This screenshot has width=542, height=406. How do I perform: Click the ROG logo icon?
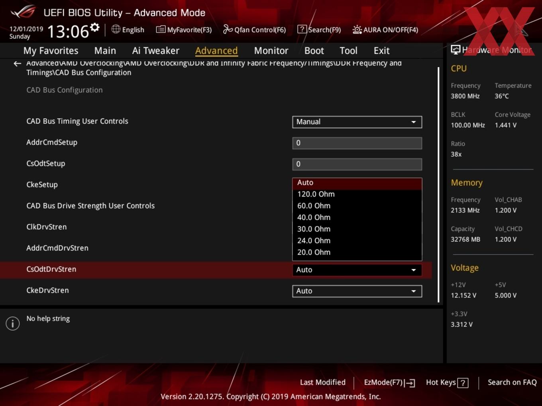click(x=23, y=12)
